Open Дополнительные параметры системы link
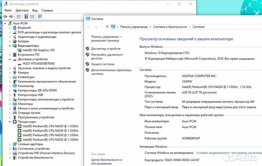Screen dimensions: 262x166 point(111,72)
